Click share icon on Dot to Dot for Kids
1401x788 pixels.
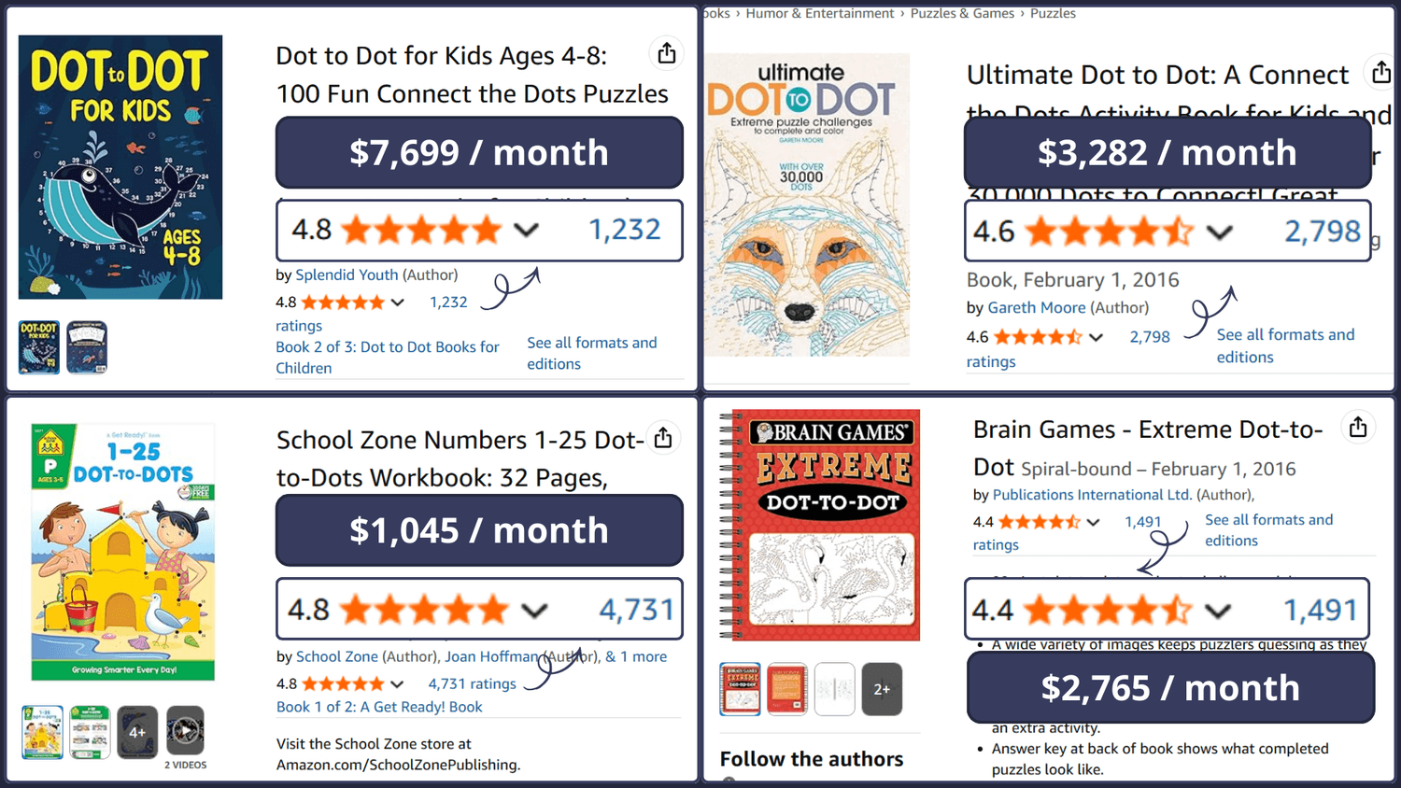tap(666, 53)
